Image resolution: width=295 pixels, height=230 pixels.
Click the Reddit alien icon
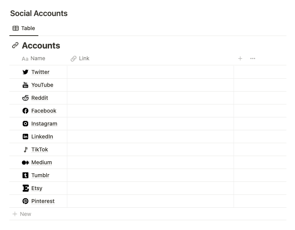(25, 98)
